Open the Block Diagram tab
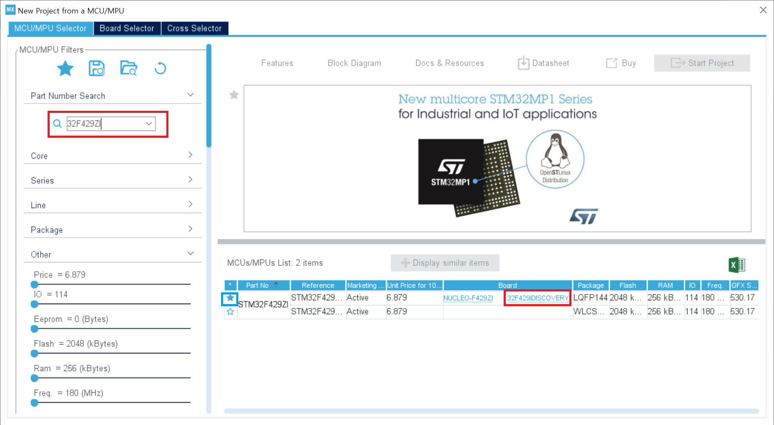 [x=354, y=63]
